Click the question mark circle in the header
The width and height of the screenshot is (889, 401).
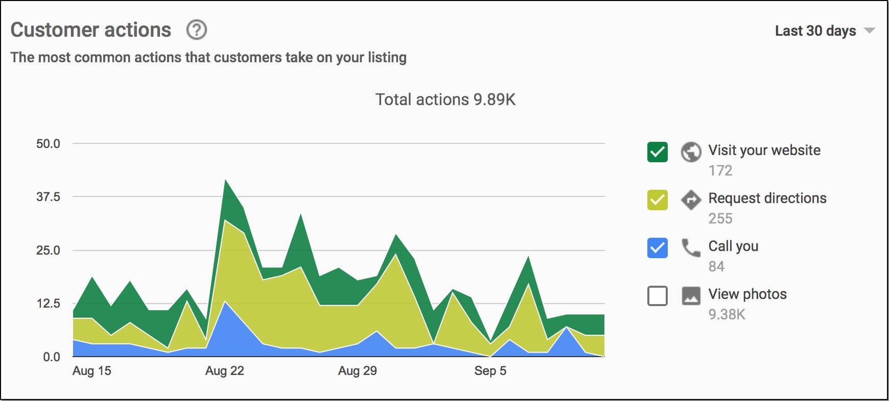point(196,31)
